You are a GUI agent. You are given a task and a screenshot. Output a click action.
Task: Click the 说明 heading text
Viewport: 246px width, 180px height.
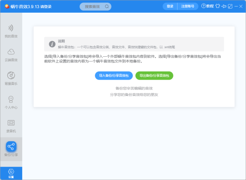pos(61,41)
